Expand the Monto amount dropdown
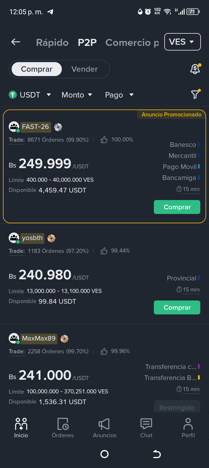Viewport: 209px width, 468px height. [77, 95]
